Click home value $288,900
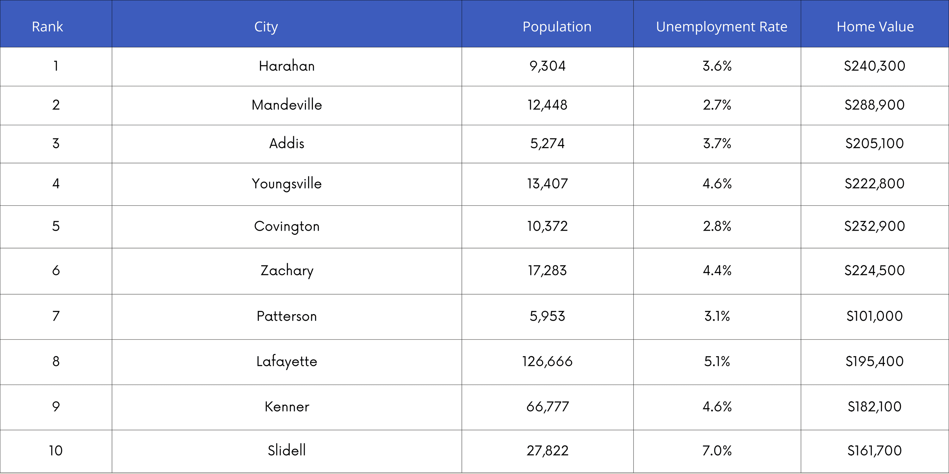949x474 pixels. pos(875,105)
